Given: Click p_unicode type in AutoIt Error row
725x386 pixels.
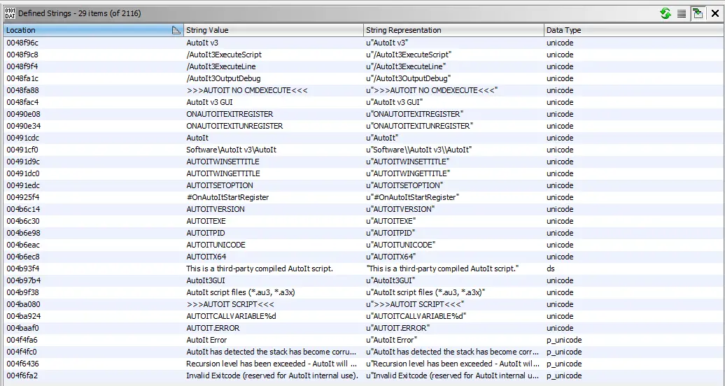Looking at the screenshot, I should pos(564,340).
